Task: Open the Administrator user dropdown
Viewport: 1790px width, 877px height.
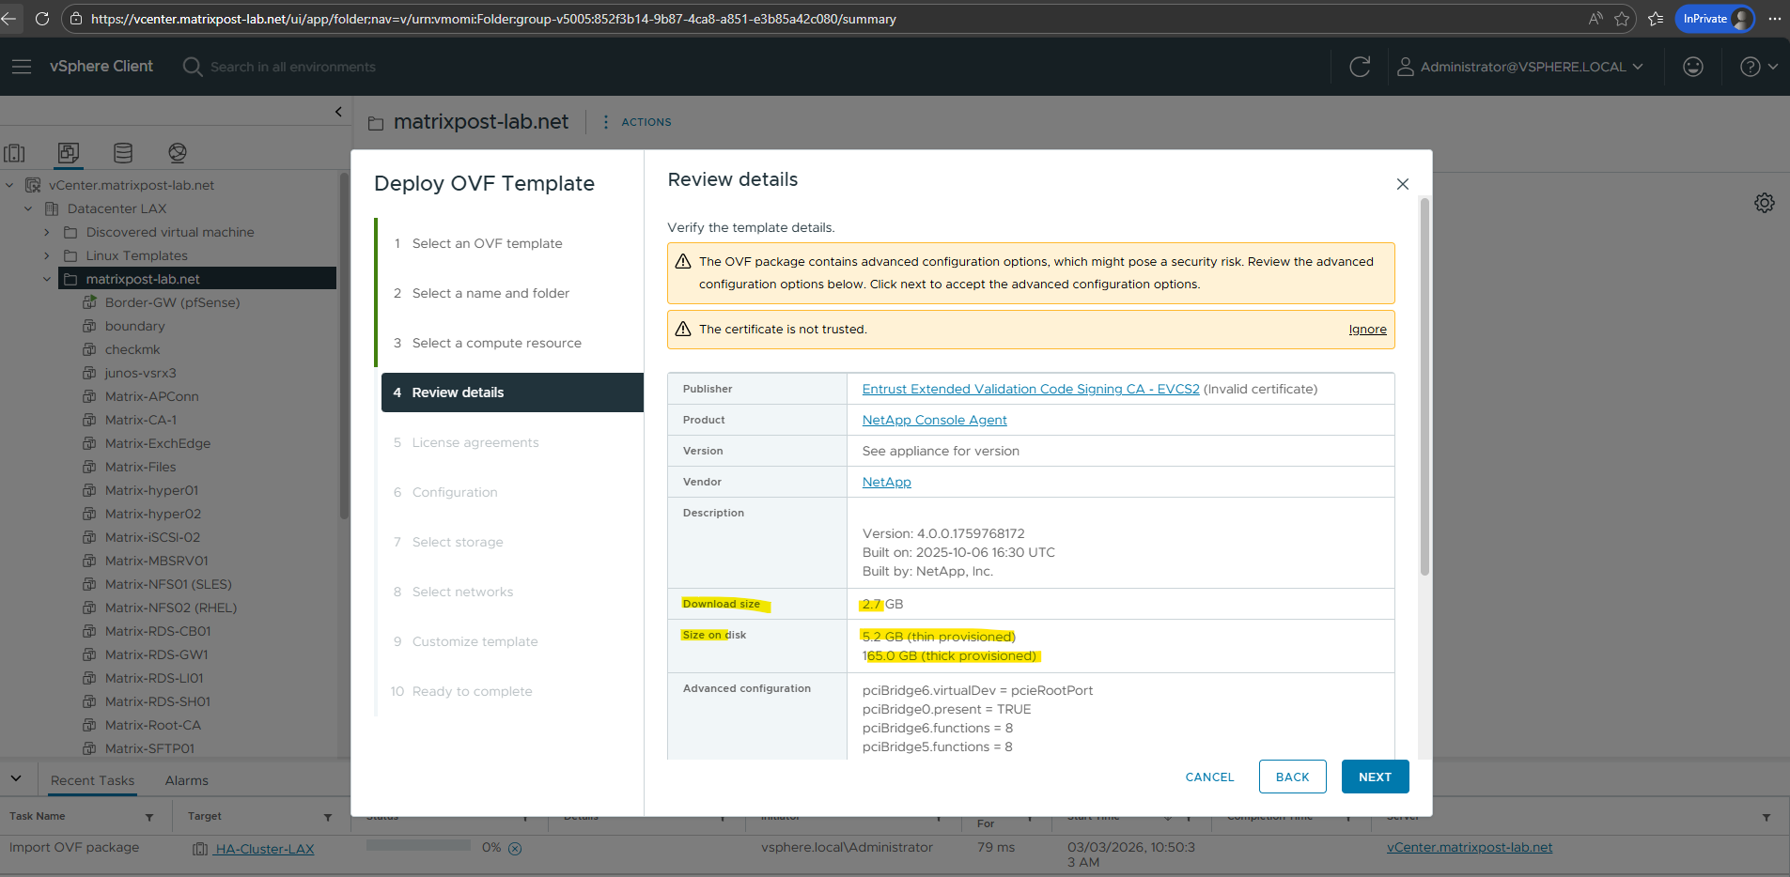Action: [x=1520, y=67]
